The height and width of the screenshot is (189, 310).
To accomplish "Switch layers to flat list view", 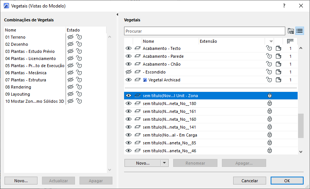I will (299, 31).
